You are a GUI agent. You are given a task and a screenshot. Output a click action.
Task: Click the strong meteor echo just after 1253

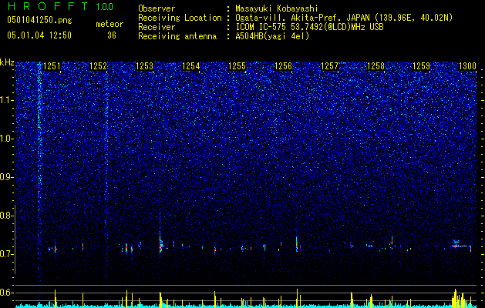(160, 246)
